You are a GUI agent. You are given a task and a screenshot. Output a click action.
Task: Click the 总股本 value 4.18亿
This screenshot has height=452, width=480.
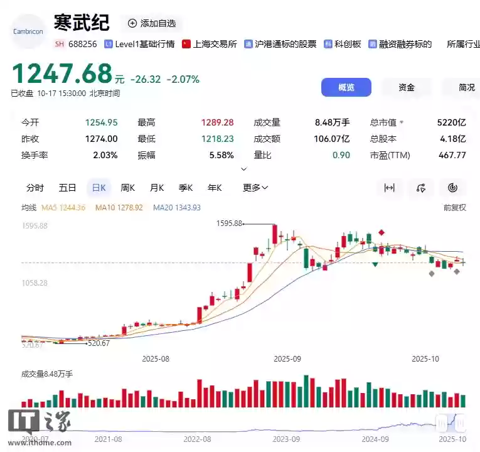point(453,139)
